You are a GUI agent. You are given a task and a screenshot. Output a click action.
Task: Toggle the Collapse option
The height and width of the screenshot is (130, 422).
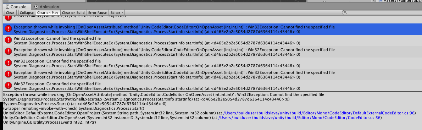pyautogui.click(x=27, y=13)
